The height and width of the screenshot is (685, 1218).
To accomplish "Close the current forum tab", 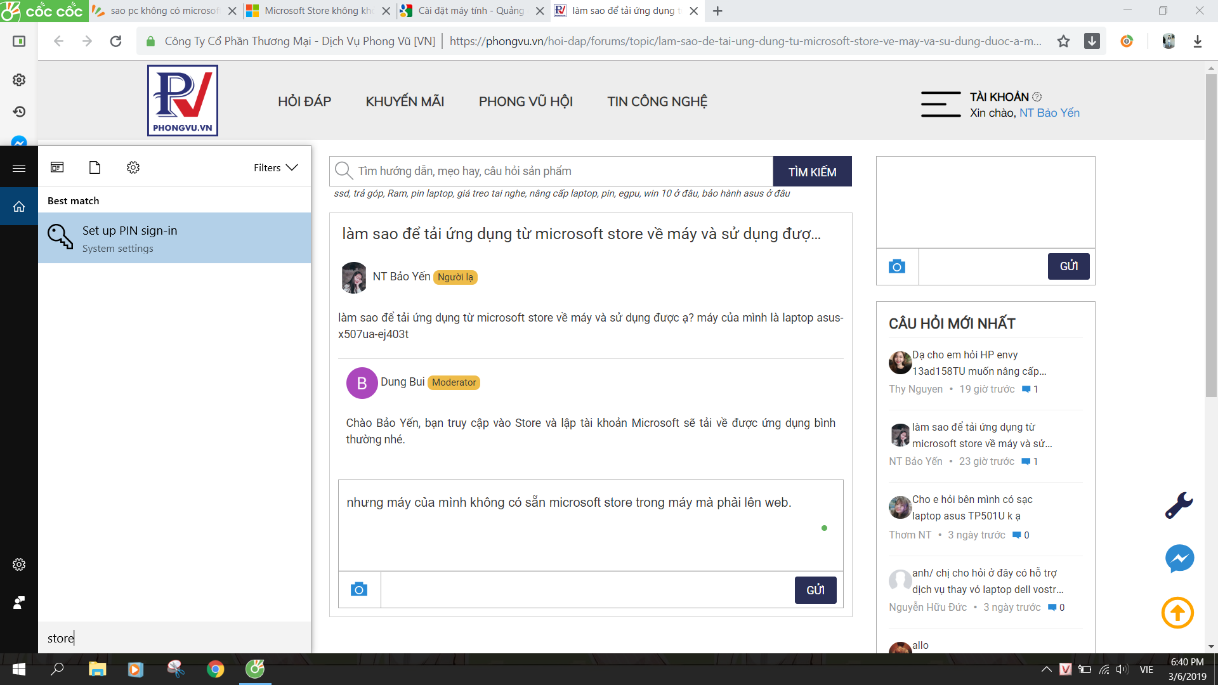I will [694, 11].
